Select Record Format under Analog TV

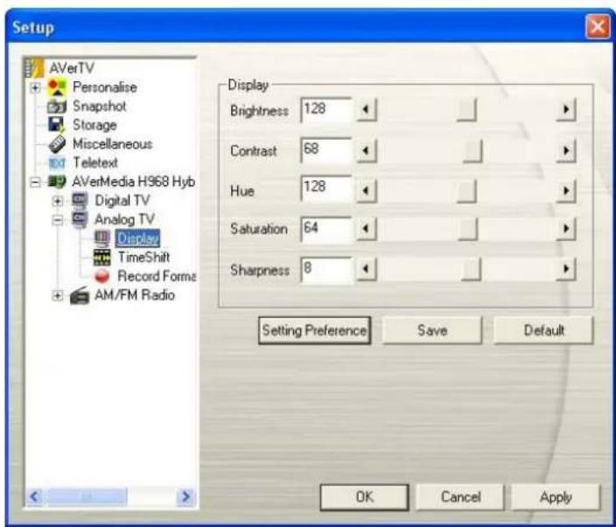tap(157, 276)
